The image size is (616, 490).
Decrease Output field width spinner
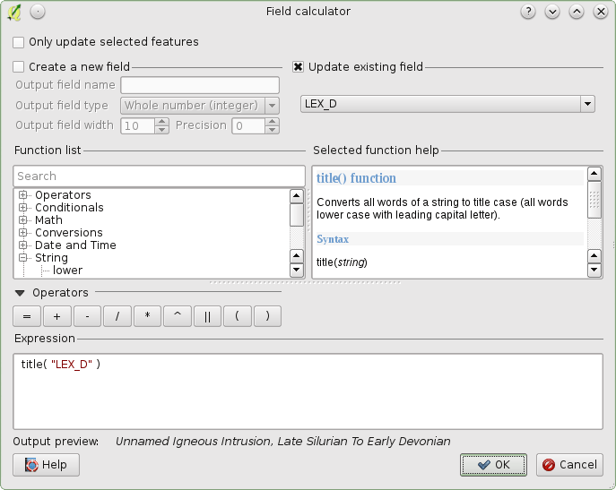point(162,130)
